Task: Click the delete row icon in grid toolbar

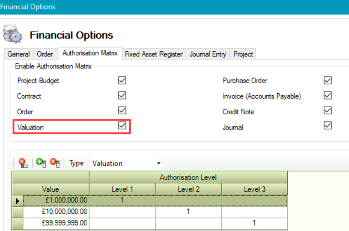Action: pyautogui.click(x=23, y=163)
